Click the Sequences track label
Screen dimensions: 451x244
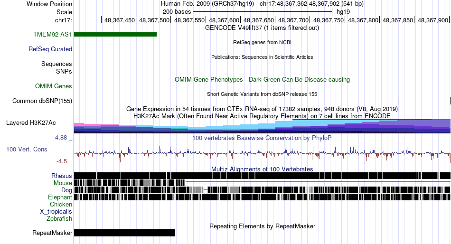click(x=56, y=64)
